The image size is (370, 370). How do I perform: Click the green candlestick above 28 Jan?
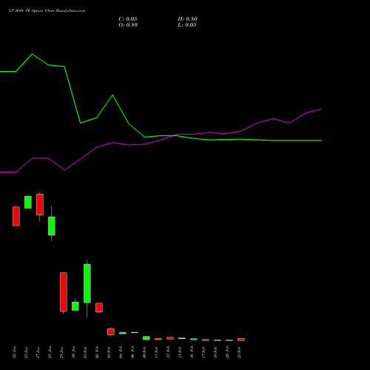click(x=52, y=226)
